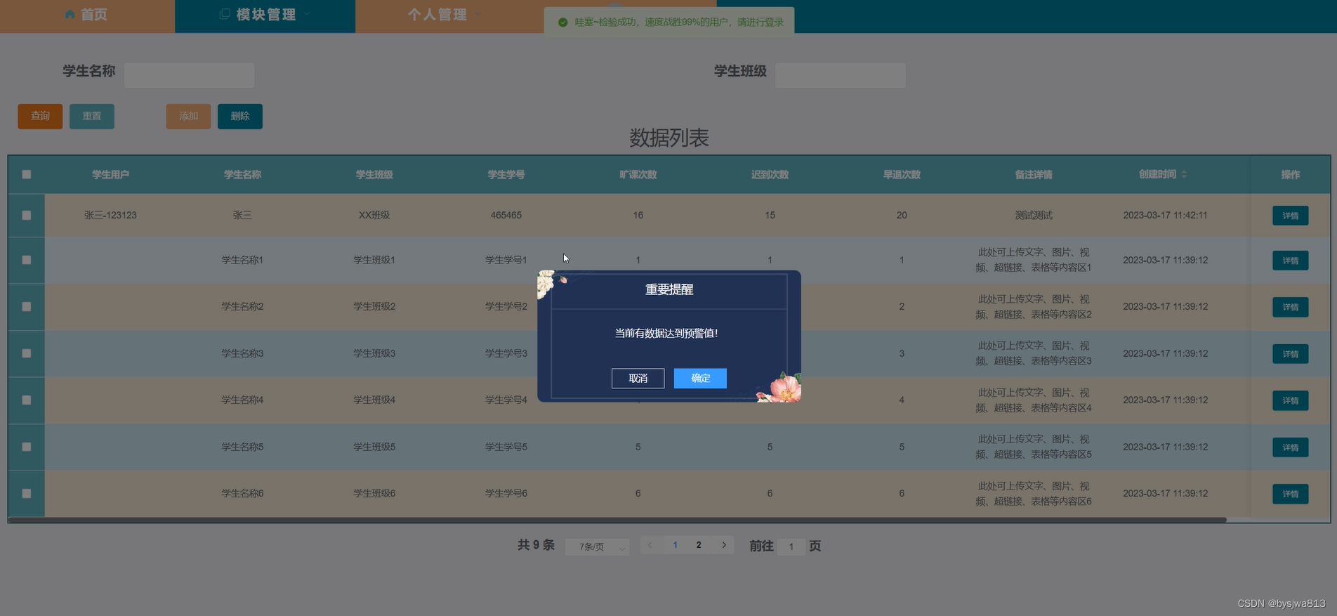The image size is (1337, 616).
Task: Click the 查询 search button
Action: coord(40,117)
